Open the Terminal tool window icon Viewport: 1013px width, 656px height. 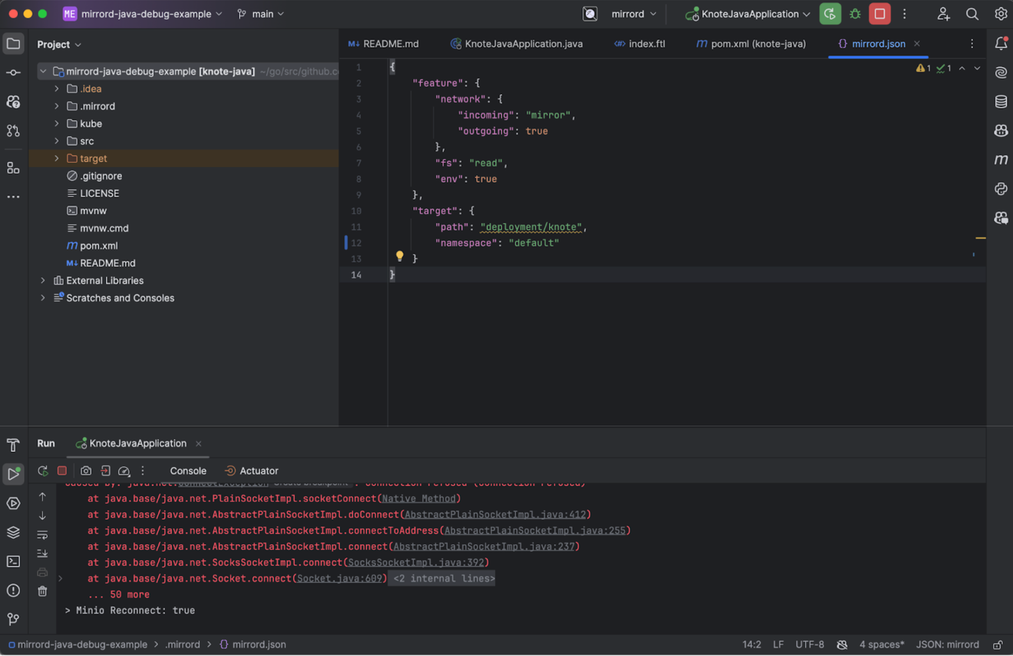coord(13,561)
